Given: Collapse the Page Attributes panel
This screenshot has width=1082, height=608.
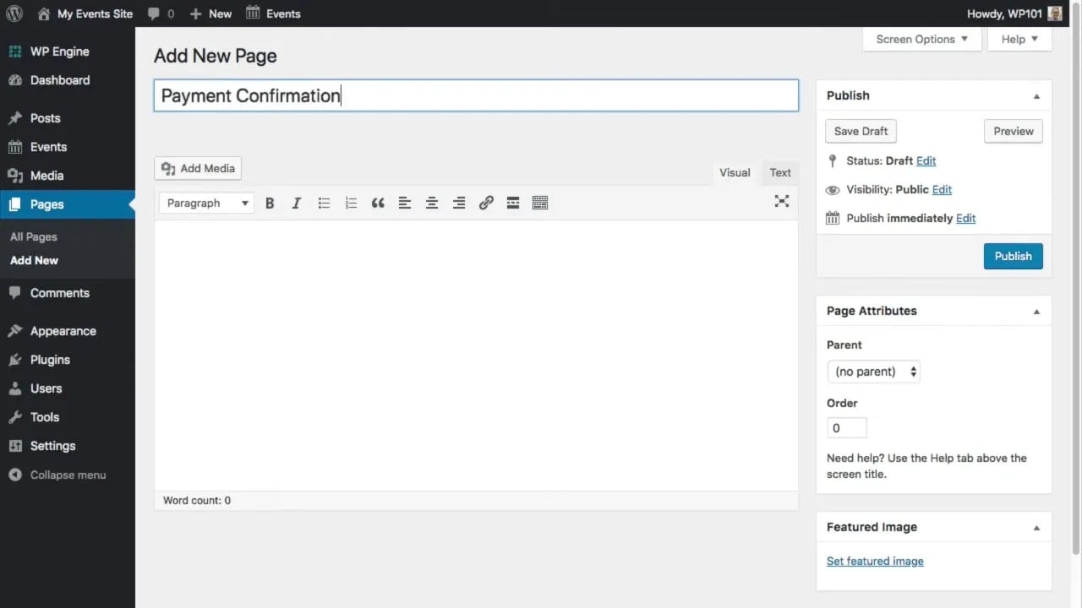Looking at the screenshot, I should coord(1036,312).
